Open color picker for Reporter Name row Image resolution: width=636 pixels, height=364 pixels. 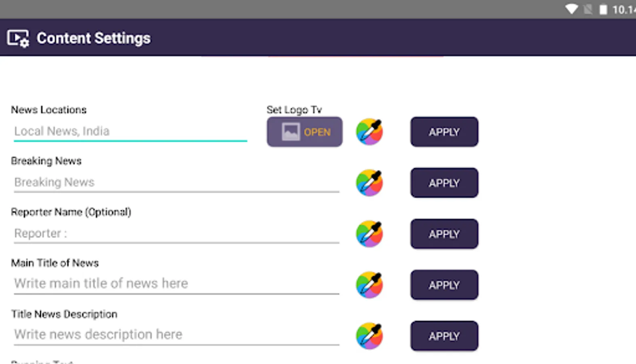[369, 234]
